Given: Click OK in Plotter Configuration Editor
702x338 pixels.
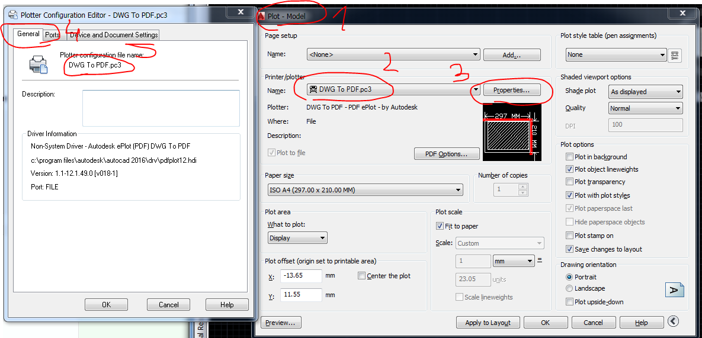Looking at the screenshot, I should click(106, 304).
